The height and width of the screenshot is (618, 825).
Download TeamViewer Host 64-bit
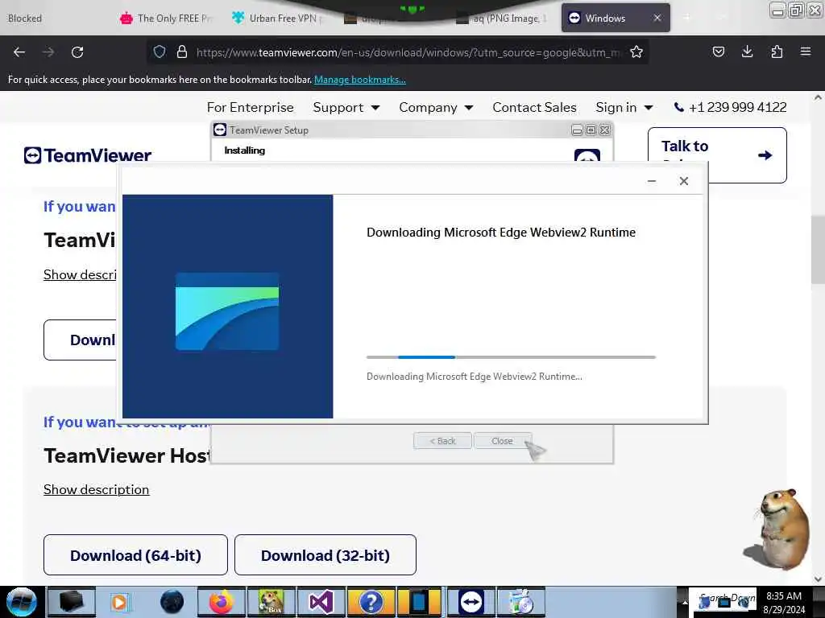(135, 555)
